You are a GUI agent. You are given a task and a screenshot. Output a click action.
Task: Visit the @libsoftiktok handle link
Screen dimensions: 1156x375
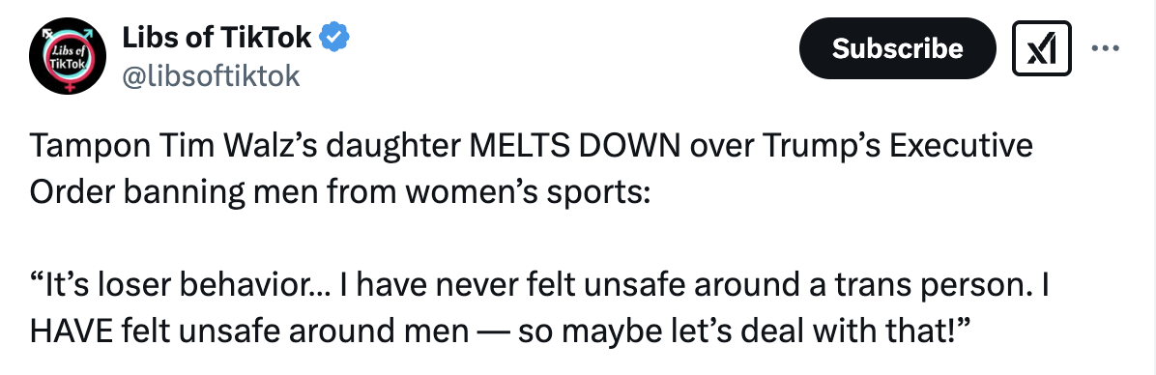click(x=210, y=75)
